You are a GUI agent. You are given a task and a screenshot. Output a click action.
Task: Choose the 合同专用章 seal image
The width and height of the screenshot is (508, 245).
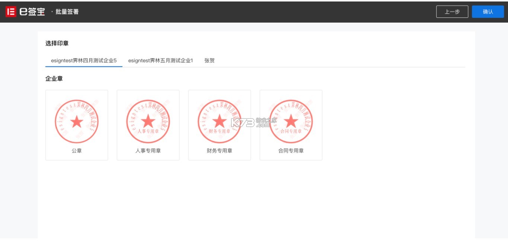point(291,121)
